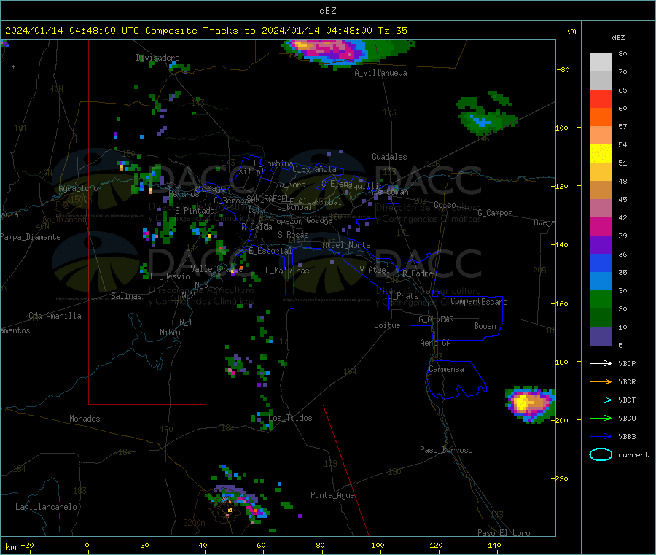Click the 'Agua_Toro' map label
656x555 pixels.
78,188
